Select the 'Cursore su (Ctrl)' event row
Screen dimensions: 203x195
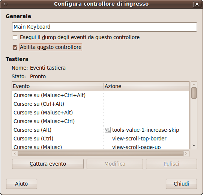click(101, 139)
